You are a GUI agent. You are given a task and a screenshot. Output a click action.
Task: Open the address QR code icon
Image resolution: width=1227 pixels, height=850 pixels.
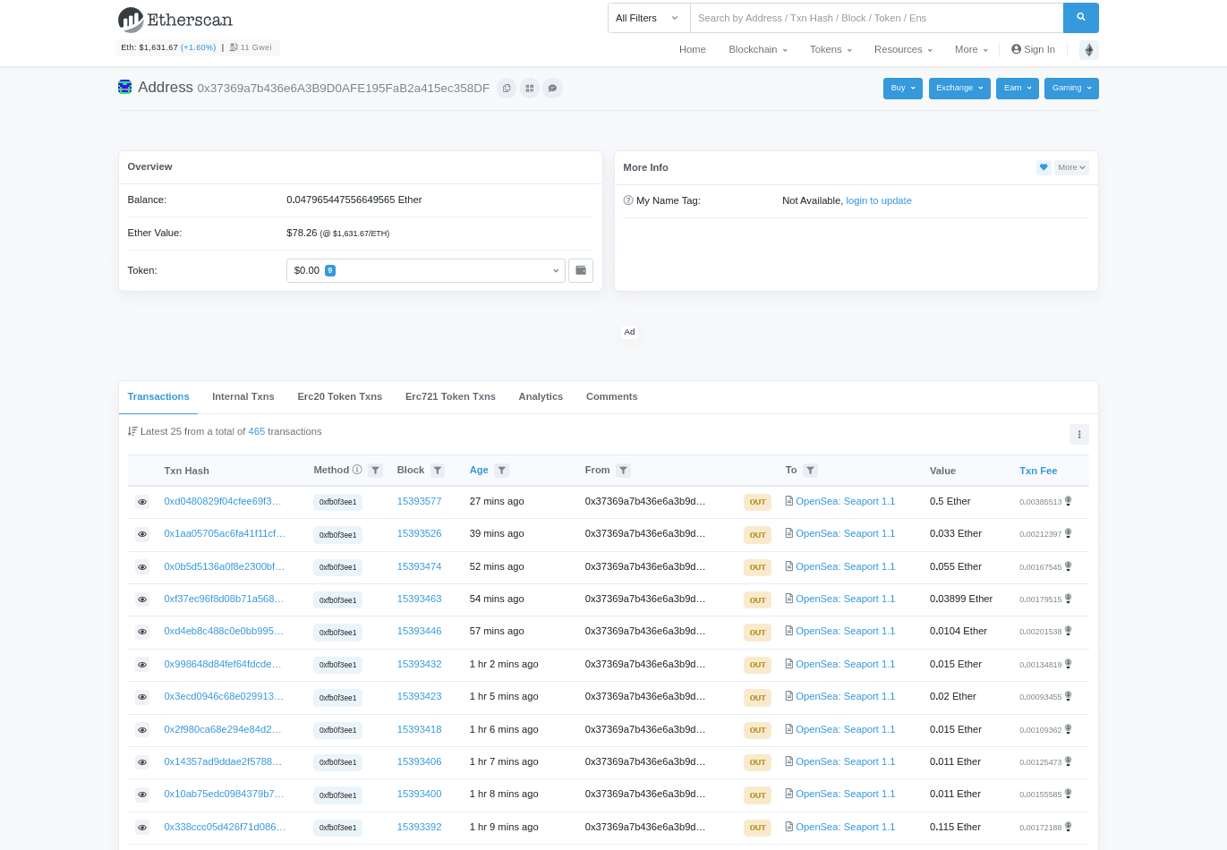coord(530,89)
